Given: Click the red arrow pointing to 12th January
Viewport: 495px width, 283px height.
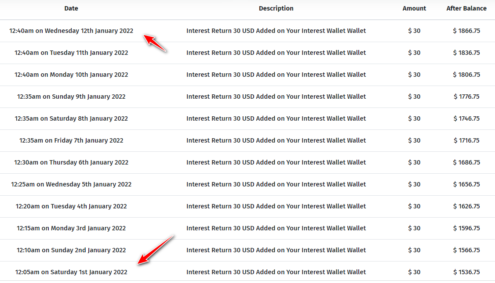Looking at the screenshot, I should (x=155, y=43).
